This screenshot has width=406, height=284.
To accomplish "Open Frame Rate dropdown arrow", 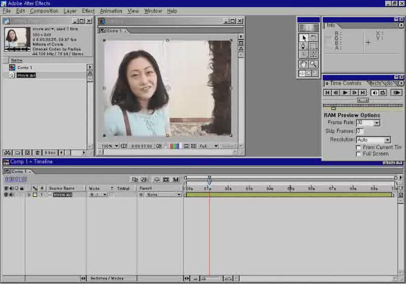I will tap(377, 123).
